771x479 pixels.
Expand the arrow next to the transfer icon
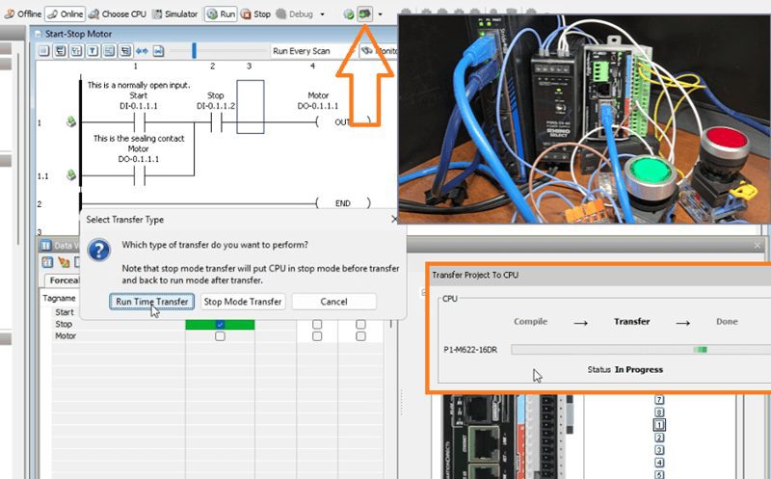[x=381, y=14]
